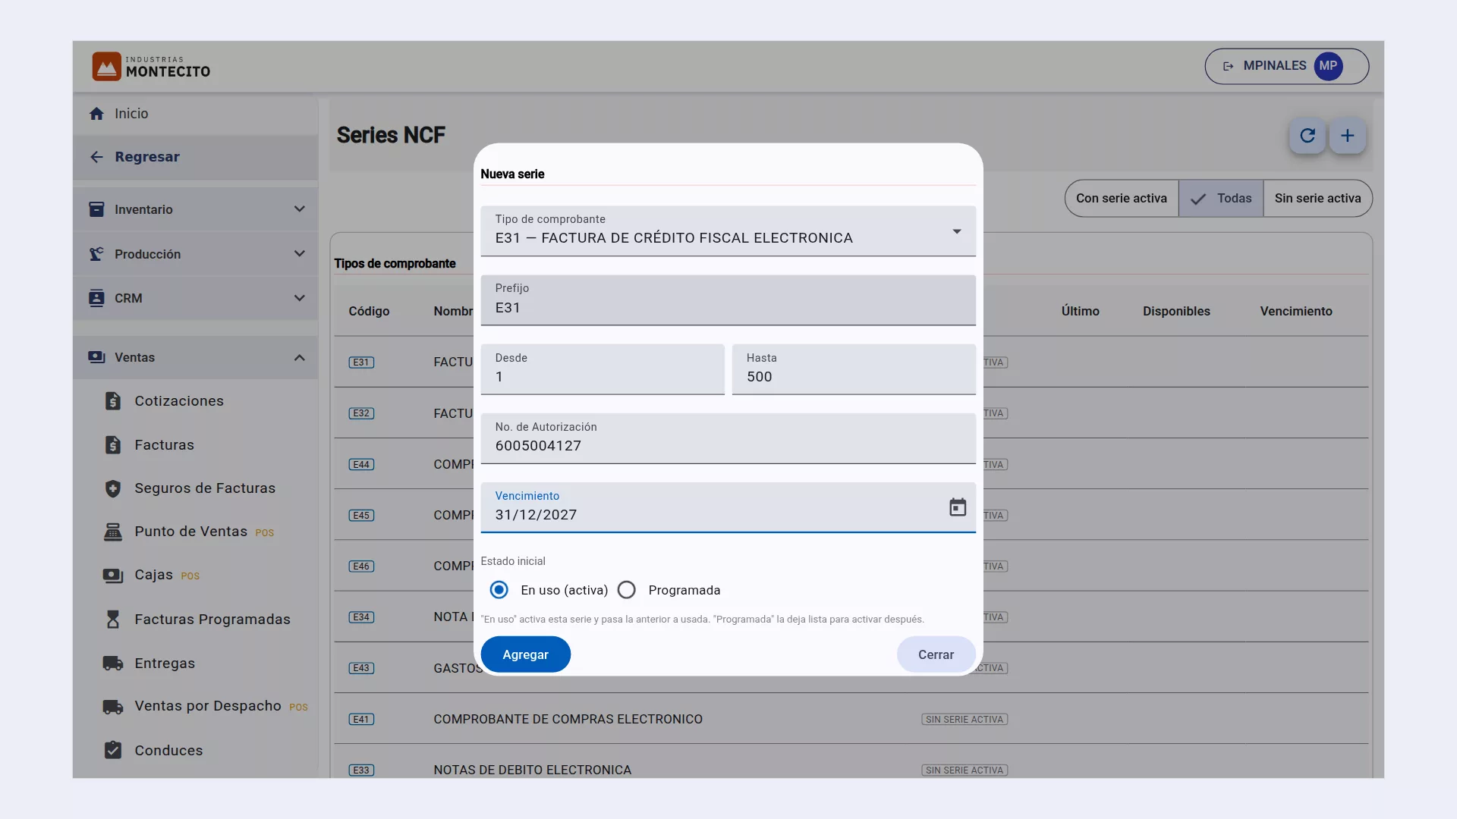Filter by Con serie activa
1457x819 pixels.
coord(1122,199)
